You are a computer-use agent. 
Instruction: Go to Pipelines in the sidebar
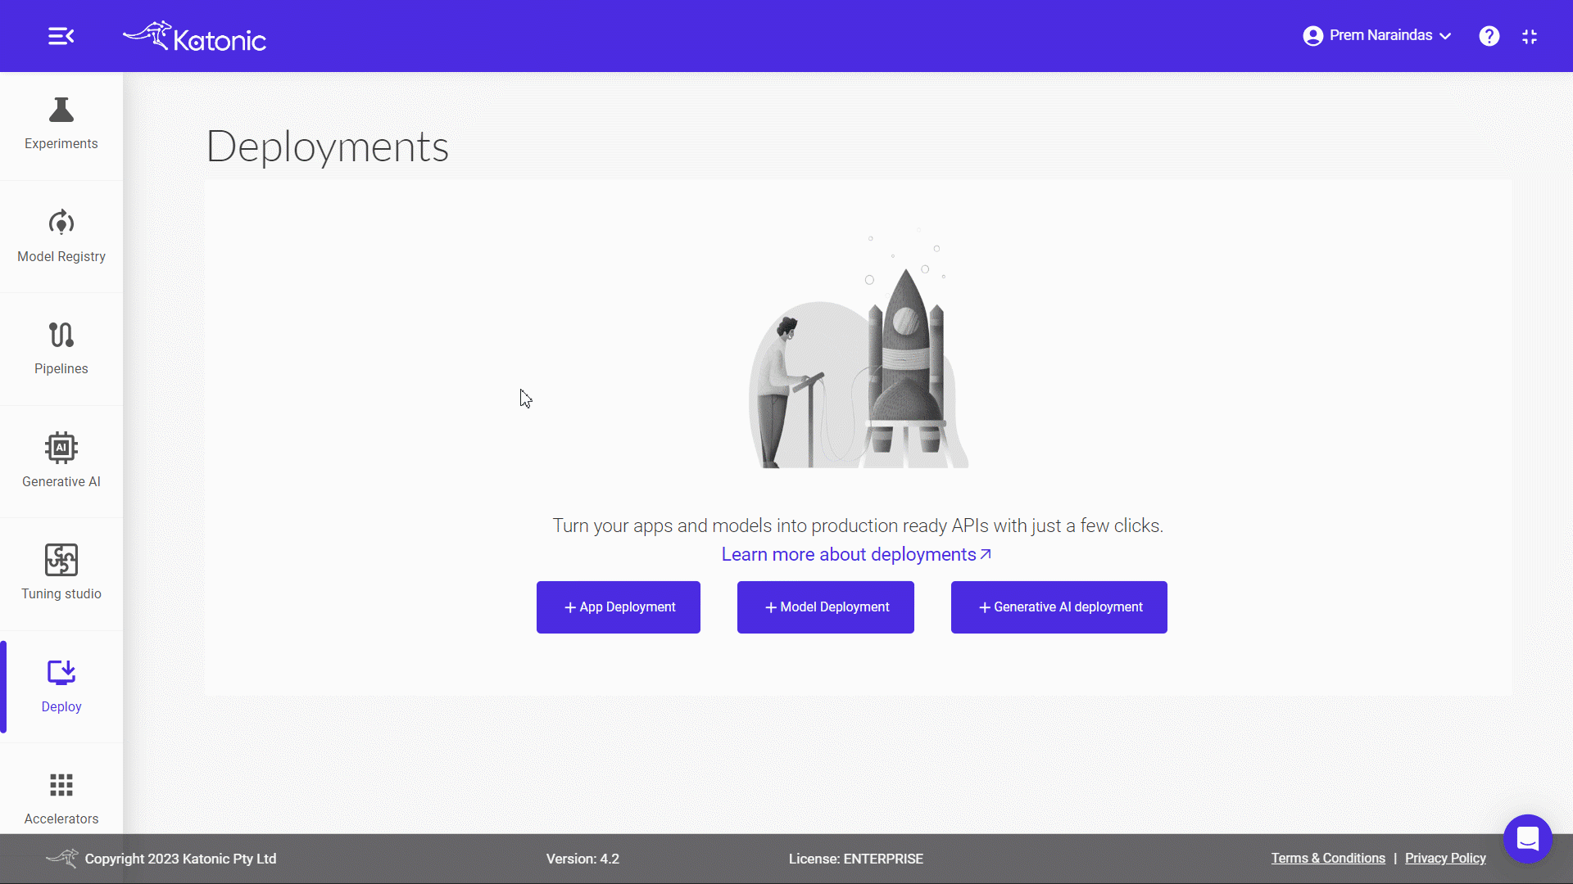(61, 335)
